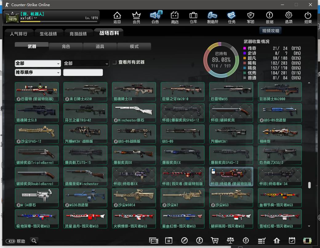The width and height of the screenshot is (320, 248).
Task: Switch to the 人气排行 tab
Action: tap(19, 33)
